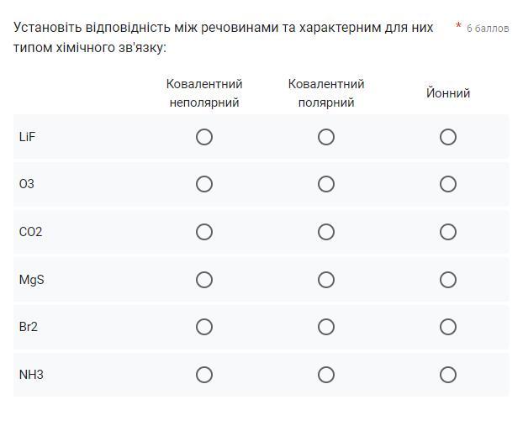This screenshot has height=426, width=523.
Task: Select Ковалентний неполярний for LiF
Action: pos(204,137)
